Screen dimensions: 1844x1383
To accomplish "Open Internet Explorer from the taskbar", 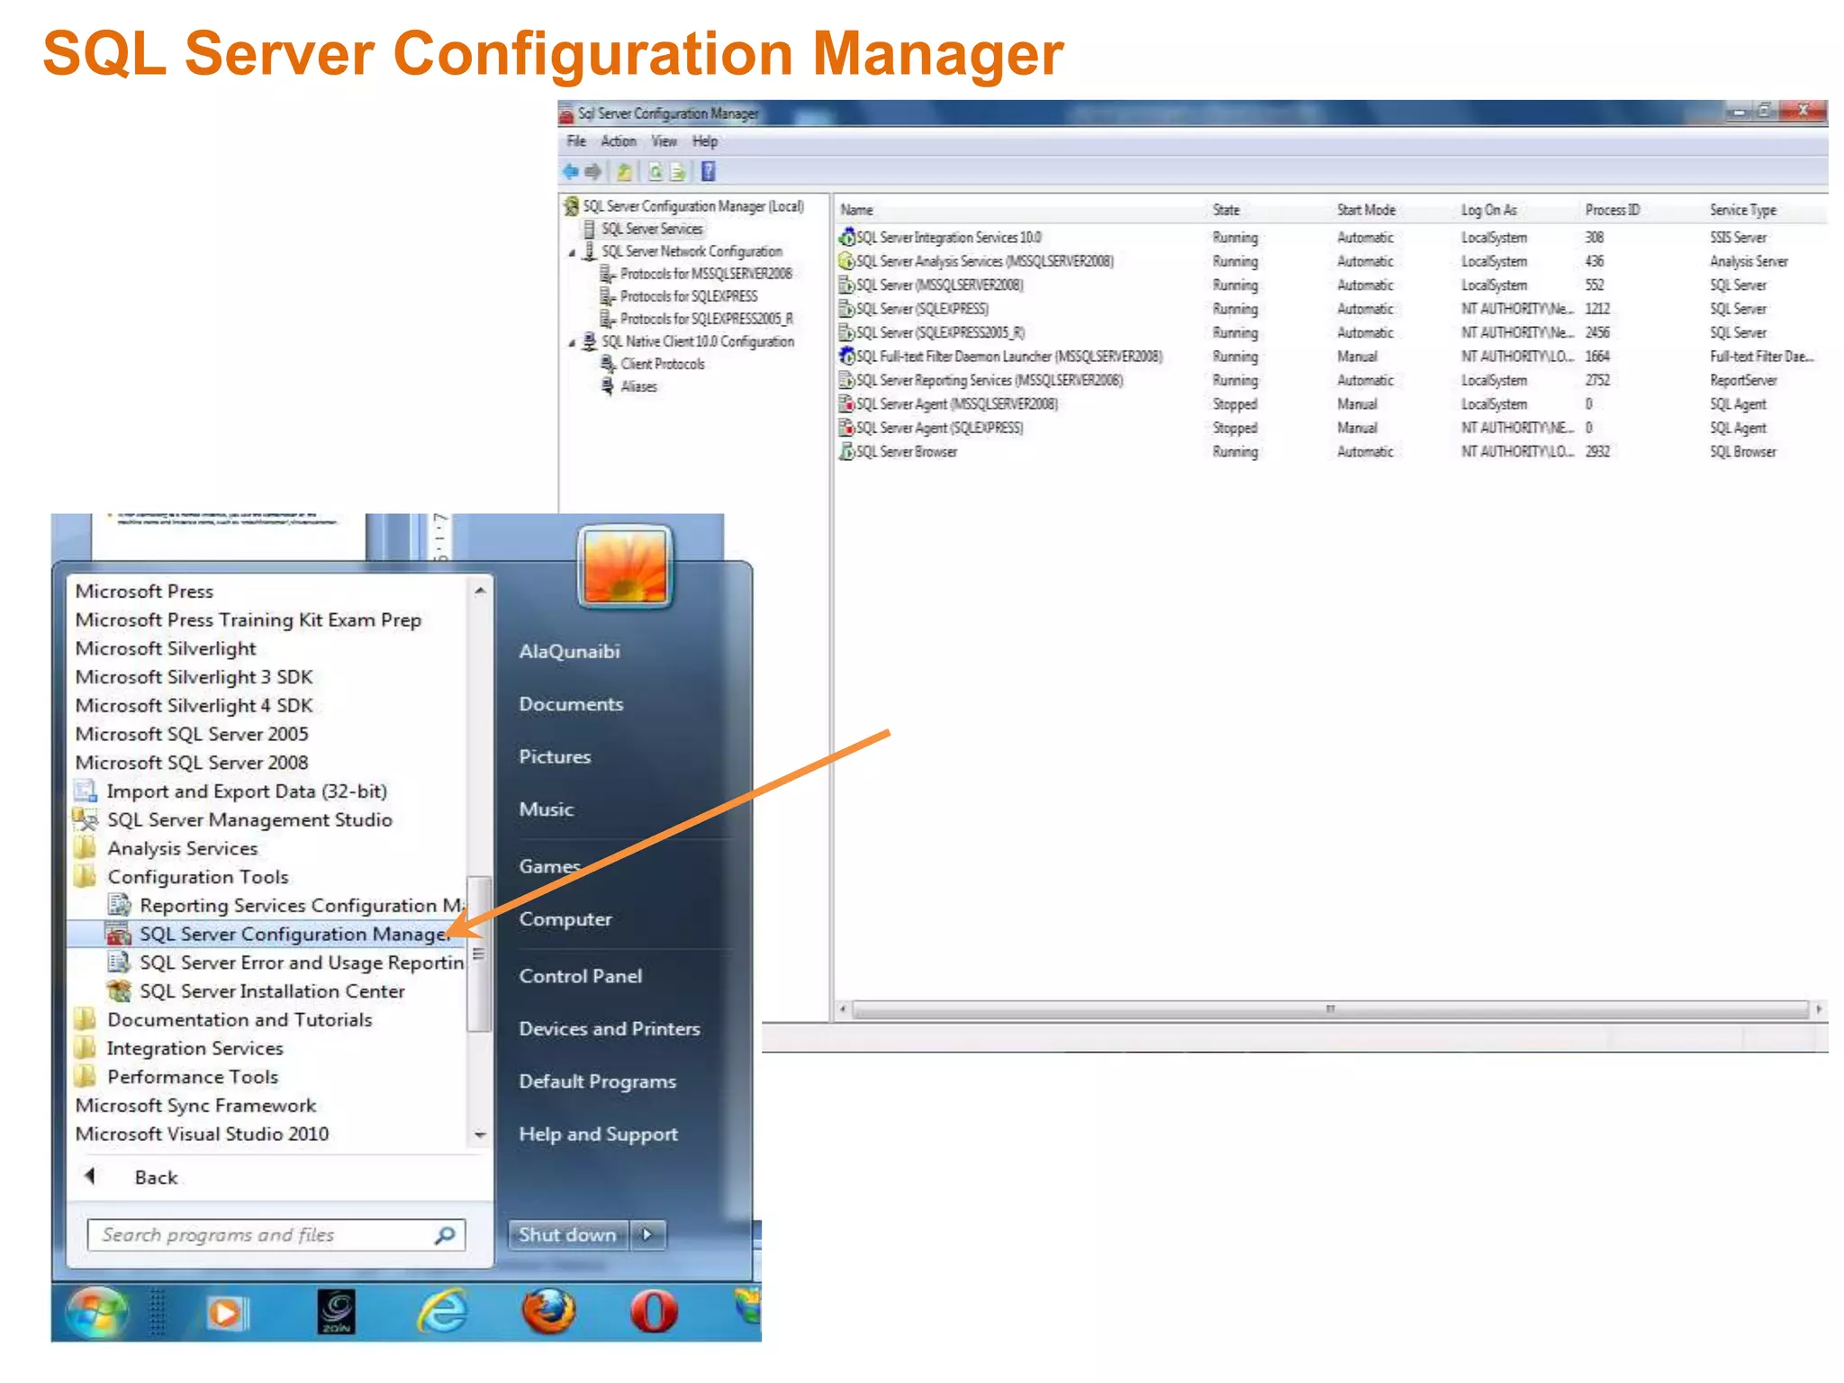I will [x=443, y=1312].
